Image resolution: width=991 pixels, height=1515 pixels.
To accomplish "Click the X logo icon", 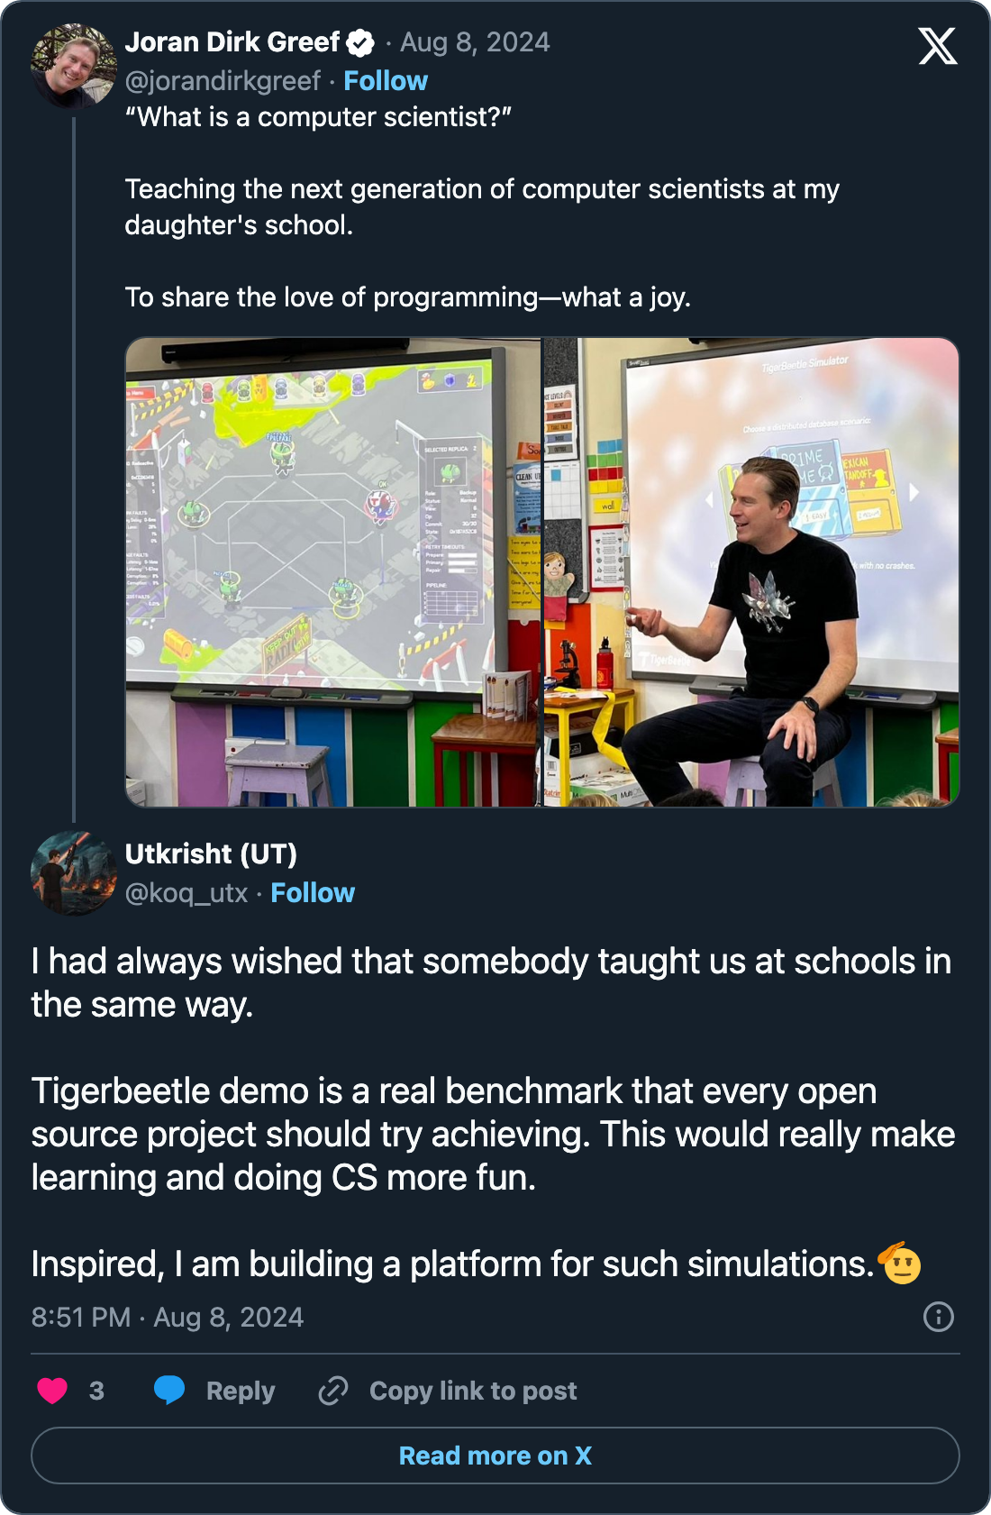I will 937,46.
